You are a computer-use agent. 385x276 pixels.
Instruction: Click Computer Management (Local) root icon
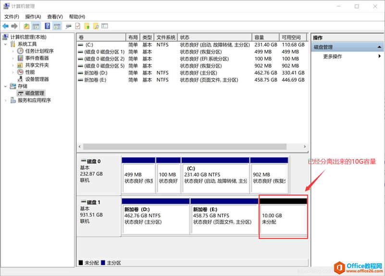[6, 37]
